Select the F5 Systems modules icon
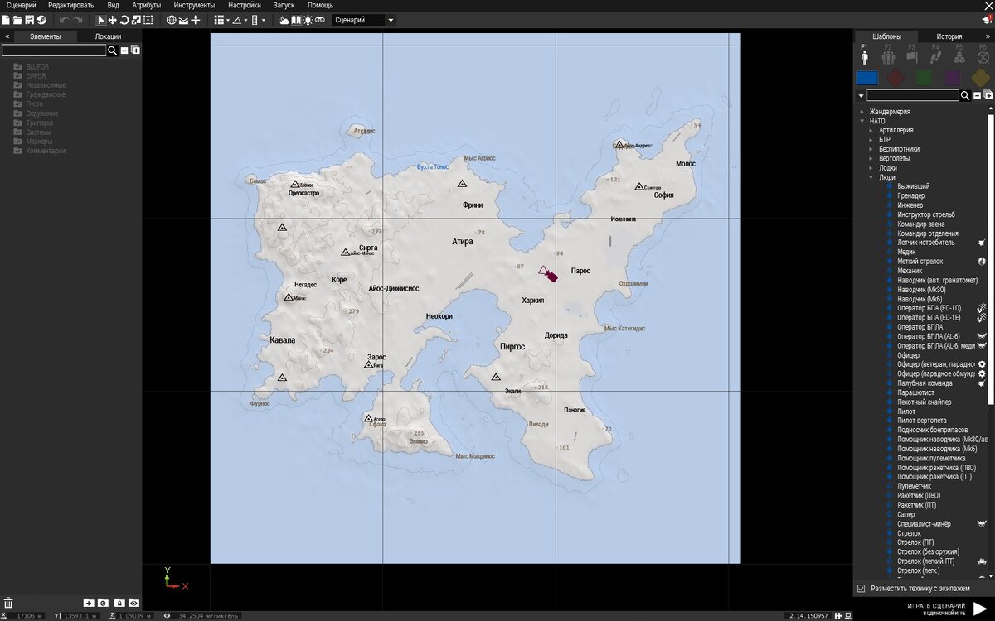 (959, 57)
